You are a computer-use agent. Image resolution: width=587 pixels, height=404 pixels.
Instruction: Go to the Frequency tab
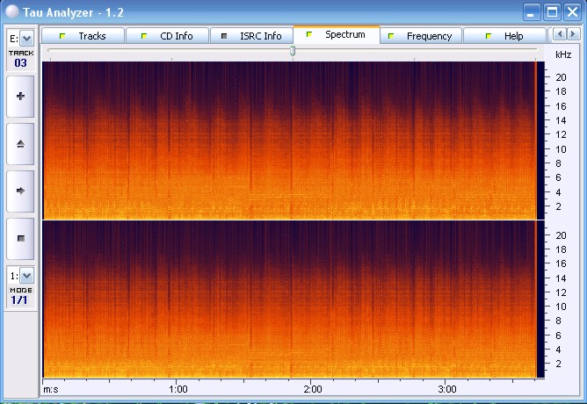(421, 36)
